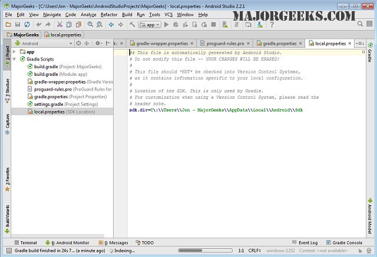This screenshot has height=257, width=377.
Task: Close the proguard-rules.pro tab
Action: click(248, 44)
